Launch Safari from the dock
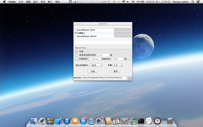Screen dimensions: 203x127 pyautogui.click(x=91, y=121)
